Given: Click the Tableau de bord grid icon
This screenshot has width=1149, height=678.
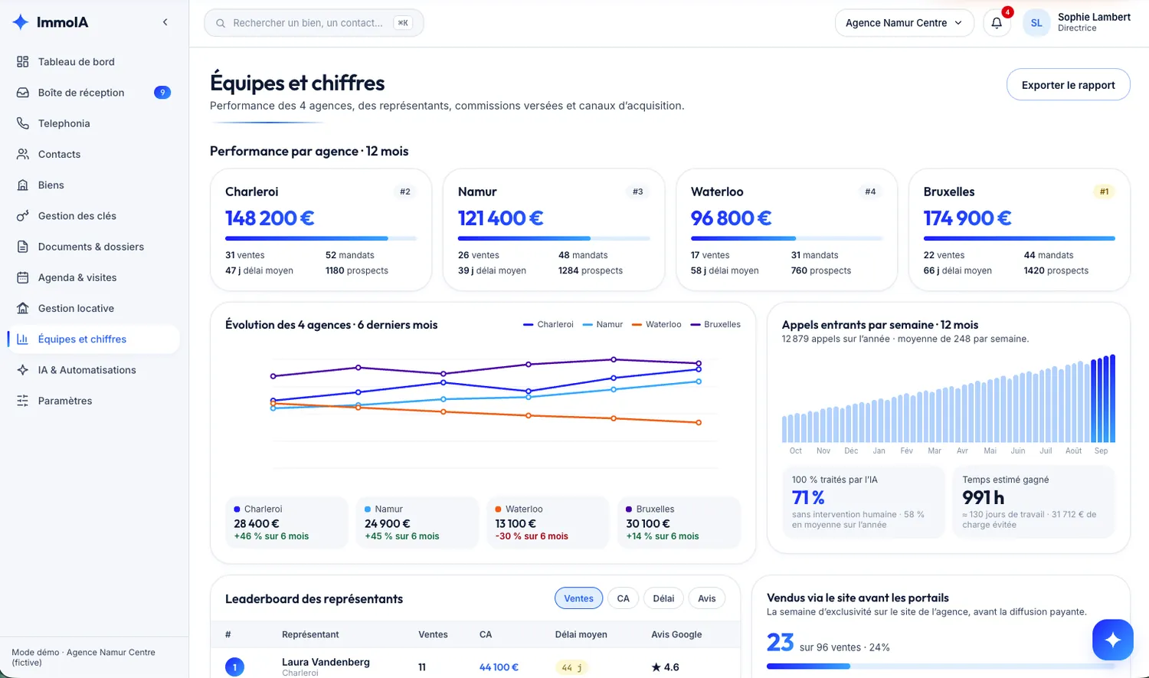Looking at the screenshot, I should point(23,62).
